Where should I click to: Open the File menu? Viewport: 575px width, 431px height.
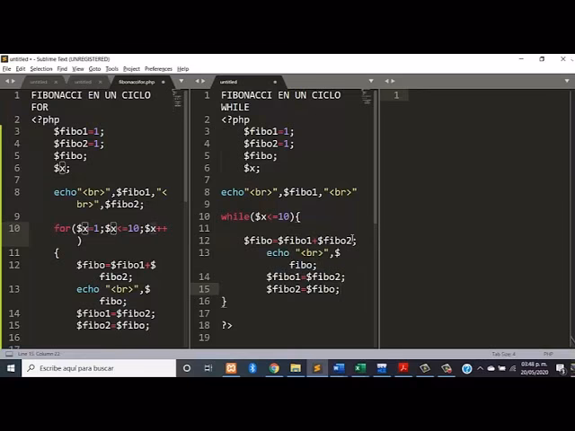tap(6, 69)
